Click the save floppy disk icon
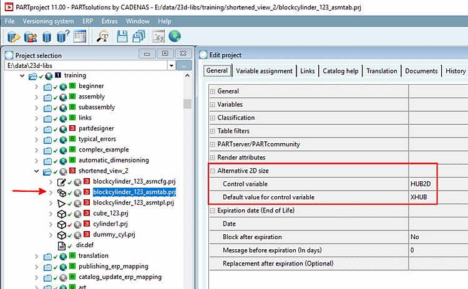Image resolution: width=468 pixels, height=289 pixels. 122,36
